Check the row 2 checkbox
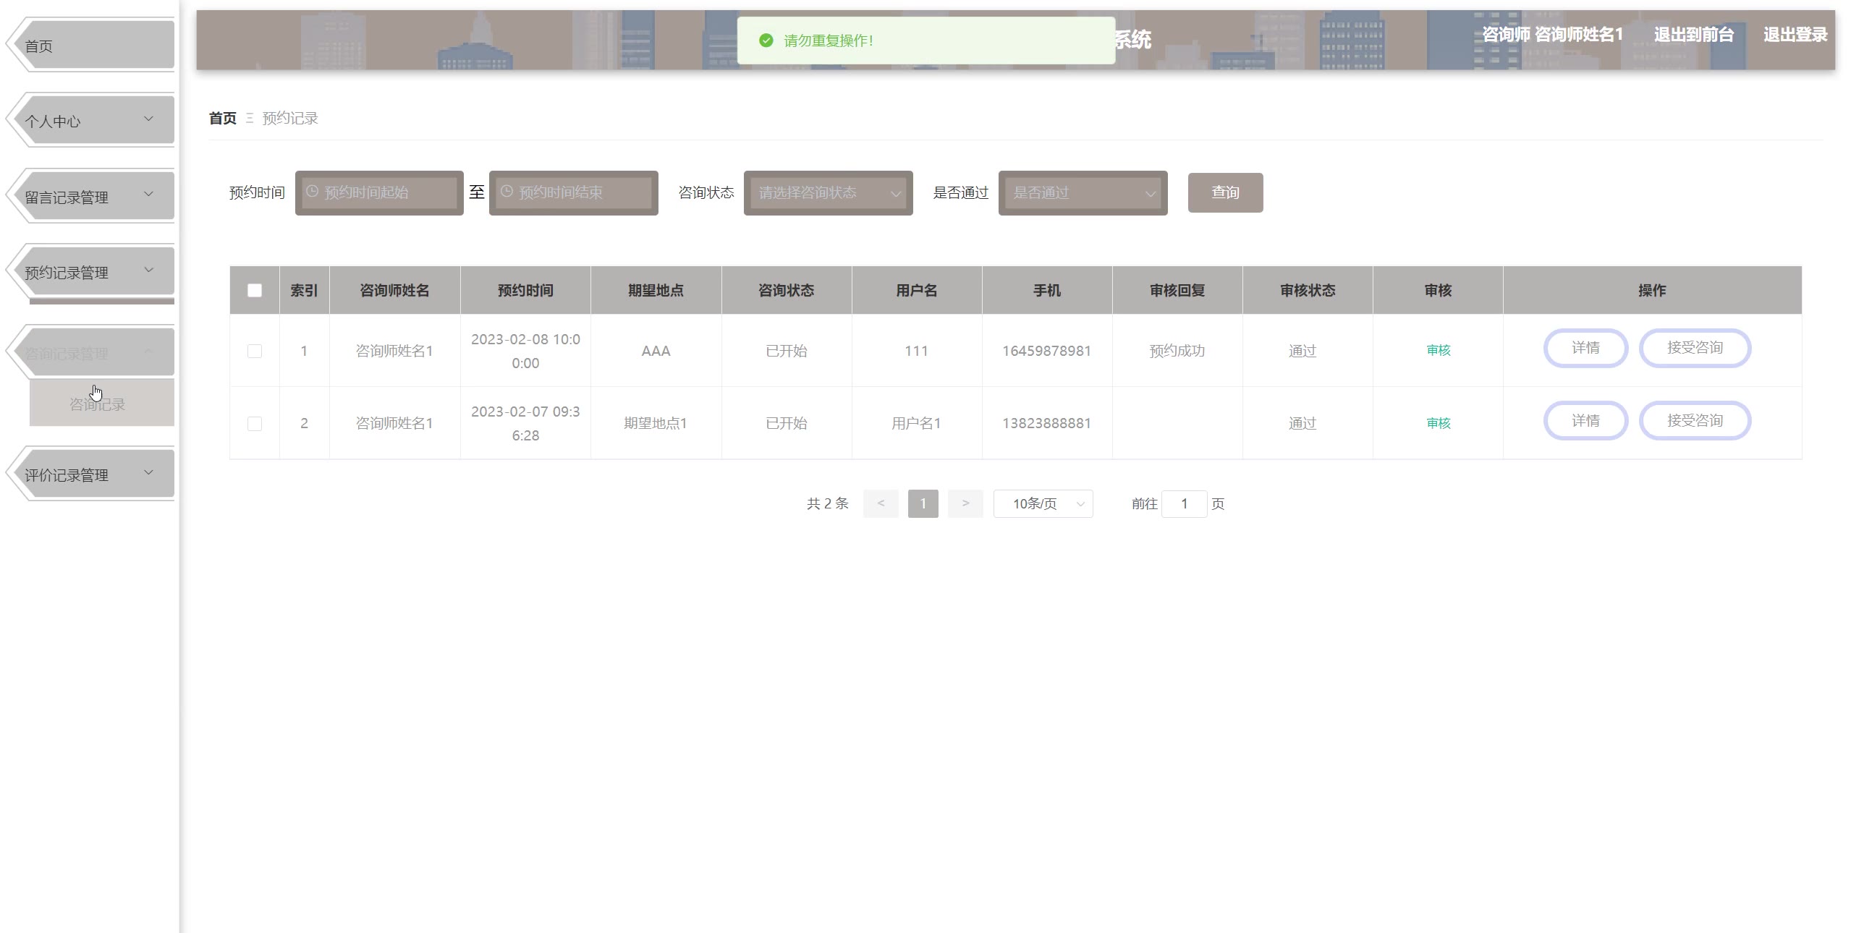The height and width of the screenshot is (933, 1851). [255, 423]
